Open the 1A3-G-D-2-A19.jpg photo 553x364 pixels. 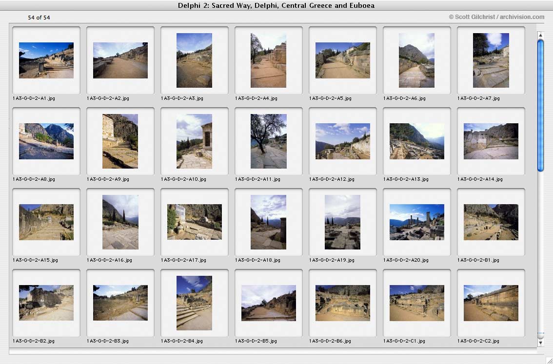click(x=342, y=222)
